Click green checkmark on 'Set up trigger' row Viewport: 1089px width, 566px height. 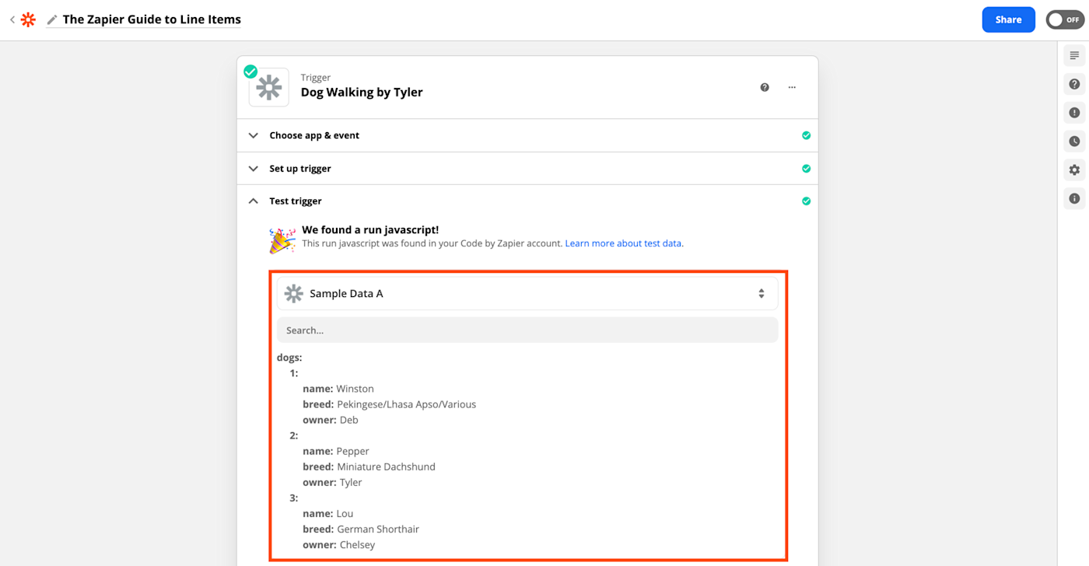click(x=806, y=168)
